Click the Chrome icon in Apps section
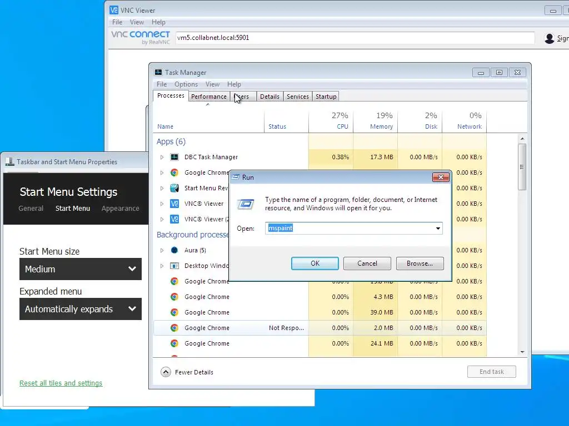The image size is (569, 426). click(174, 173)
